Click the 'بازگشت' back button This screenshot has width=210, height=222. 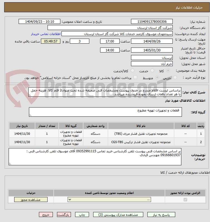click(x=64, y=215)
